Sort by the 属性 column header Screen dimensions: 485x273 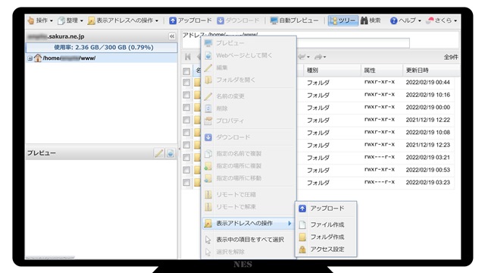(x=382, y=71)
